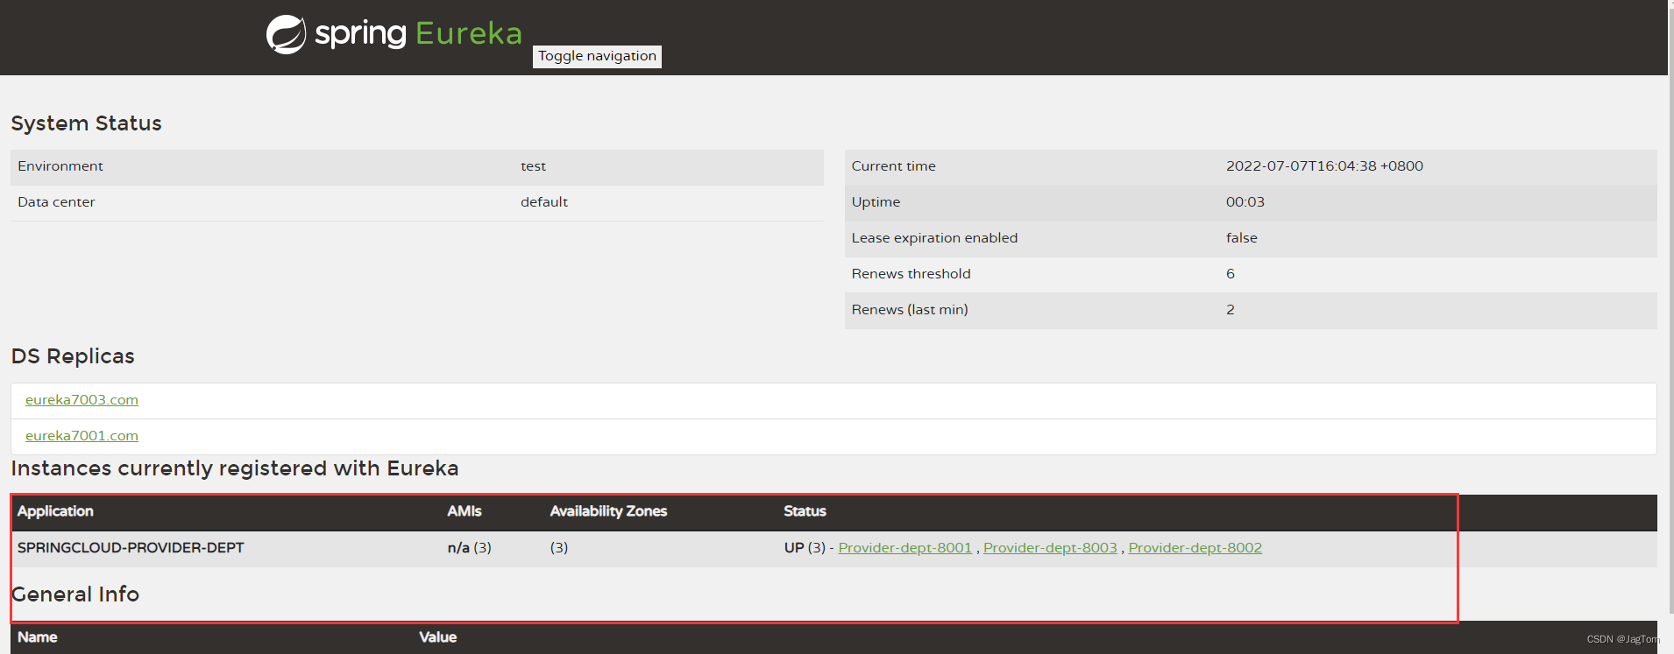Select the data center value 'default'
Screen dimensions: 1674x654
[x=543, y=202]
